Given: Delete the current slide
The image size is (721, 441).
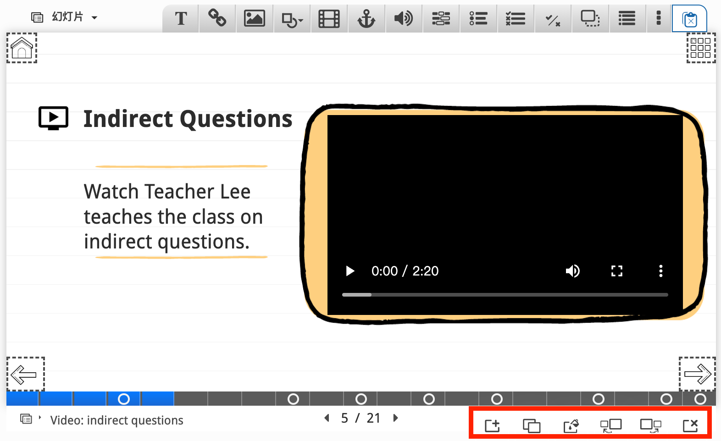Looking at the screenshot, I should [690, 425].
